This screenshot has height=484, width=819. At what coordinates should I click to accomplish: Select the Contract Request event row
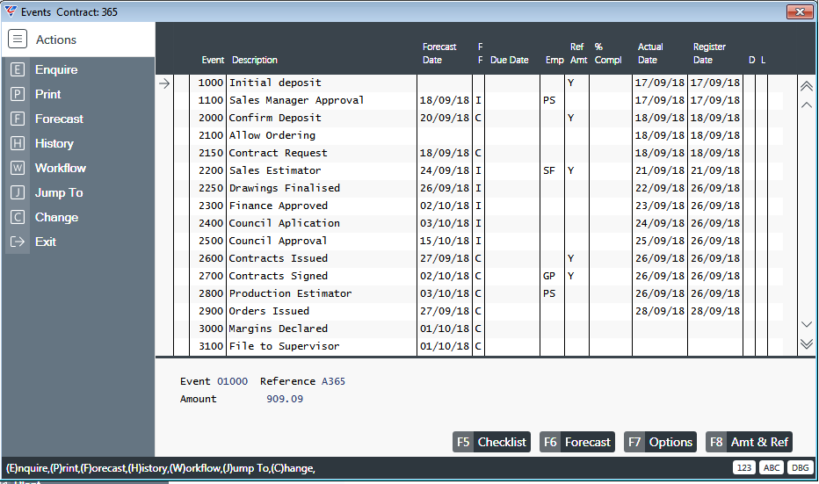(478, 153)
